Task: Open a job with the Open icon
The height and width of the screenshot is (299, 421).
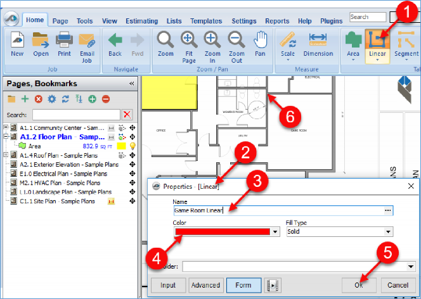Action: click(41, 40)
